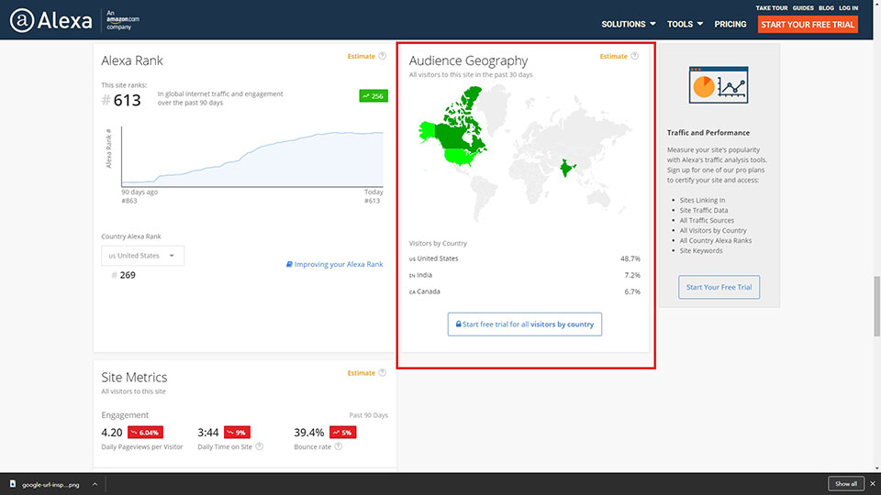Click Start Your Free Trial sidebar button

719,287
